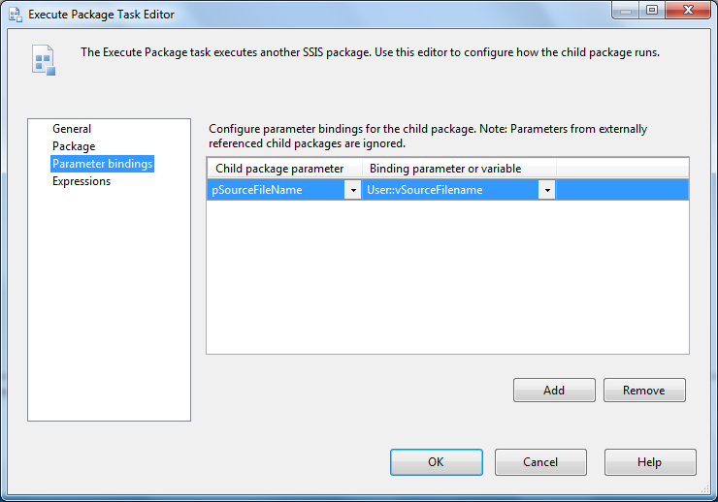The width and height of the screenshot is (718, 502).
Task: Expand the pSourceFileName parameter dropdown
Action: coord(353,190)
